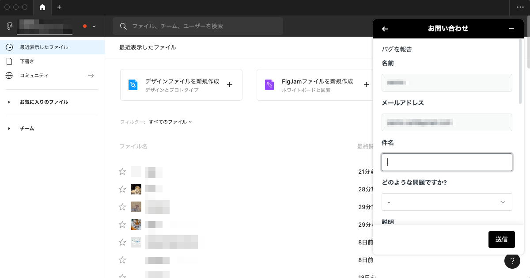Click the purple FigJam icon
530x278 pixels.
coord(269,84)
